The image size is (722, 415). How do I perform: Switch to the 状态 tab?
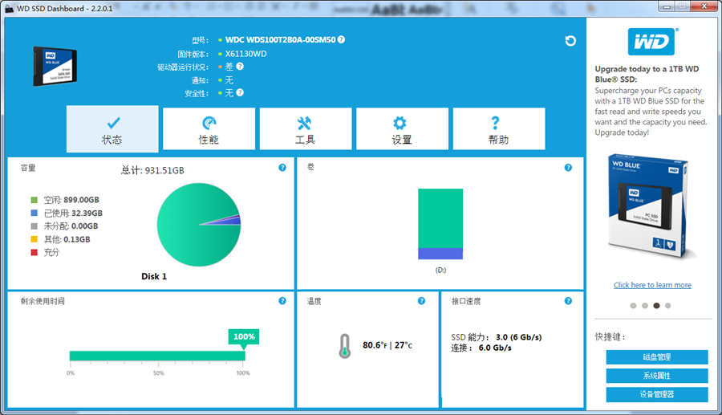point(112,129)
